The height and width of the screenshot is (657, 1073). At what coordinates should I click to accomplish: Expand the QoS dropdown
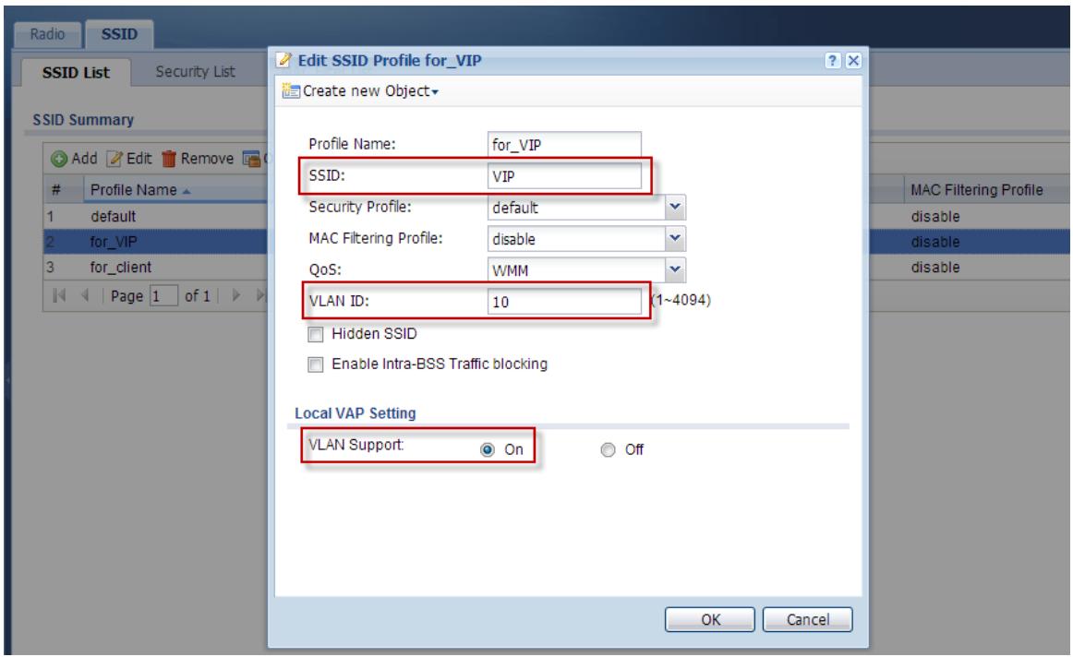pyautogui.click(x=675, y=270)
